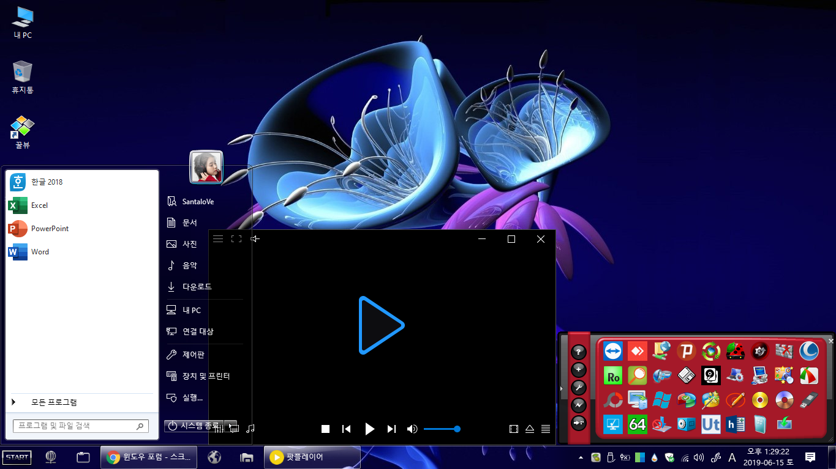836x469 pixels.
Task: Launch the TeamViewer icon in the red launcher
Action: coord(613,351)
